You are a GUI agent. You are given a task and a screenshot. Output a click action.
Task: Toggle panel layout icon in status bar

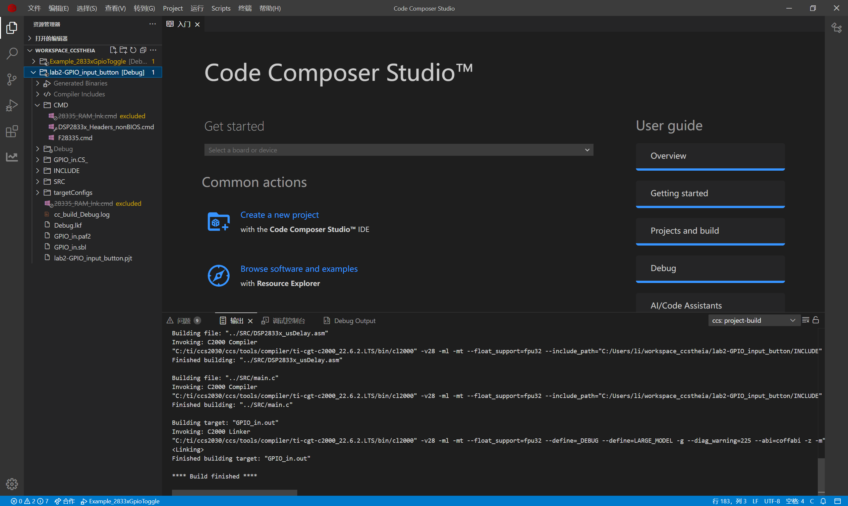[x=837, y=501]
